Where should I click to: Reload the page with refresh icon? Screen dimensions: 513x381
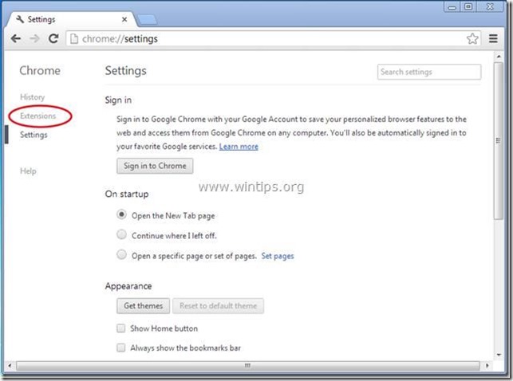(x=53, y=38)
